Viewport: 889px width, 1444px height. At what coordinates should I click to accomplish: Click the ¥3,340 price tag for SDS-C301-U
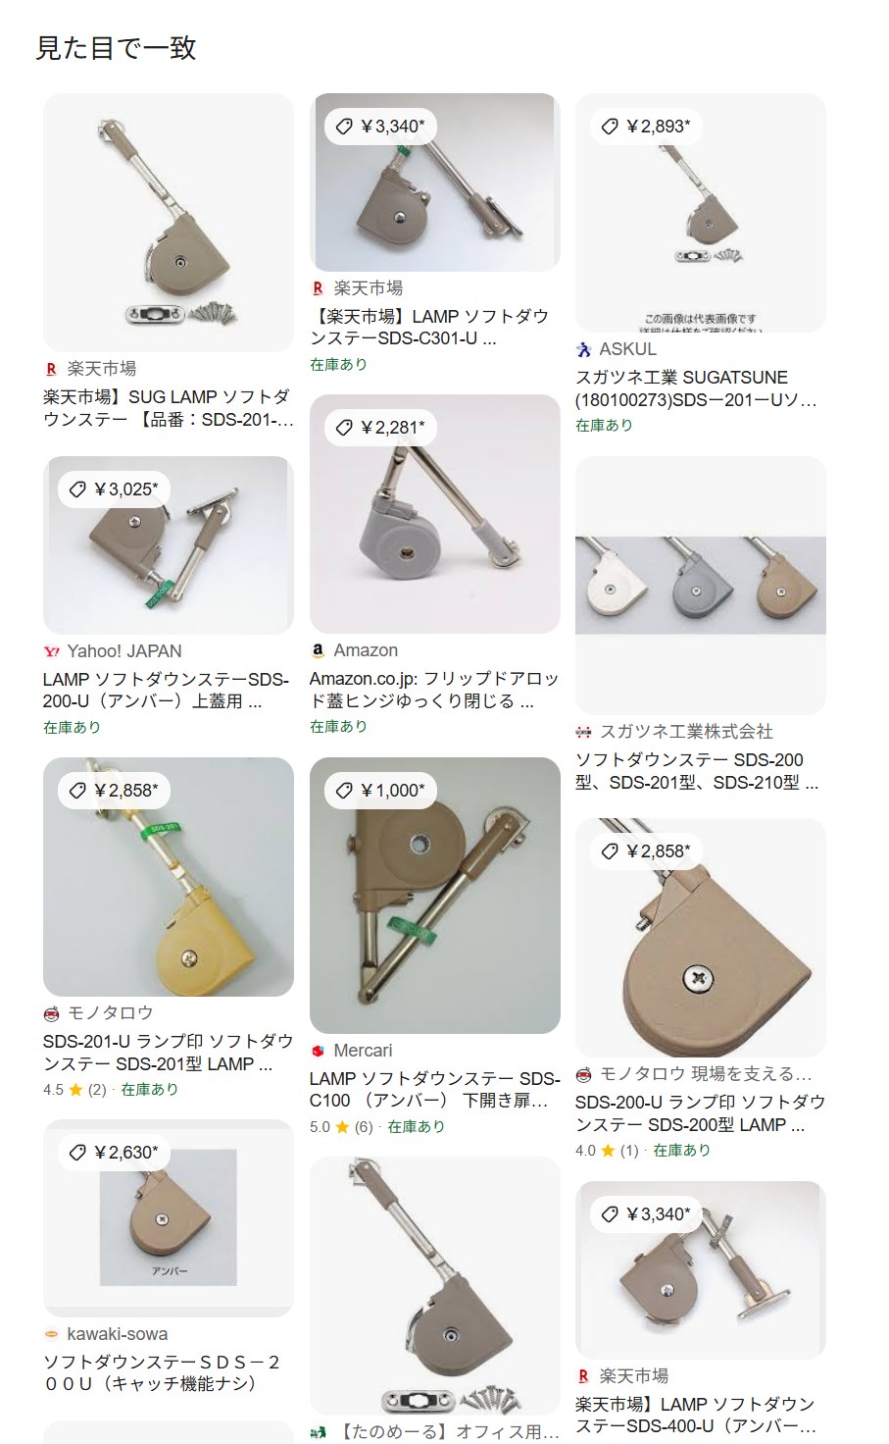tap(381, 126)
